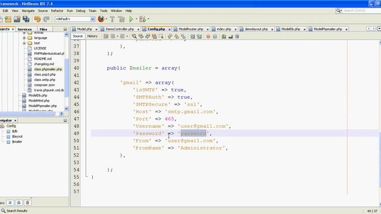Click the Previous Bookmark icon
This screenshot has width=381, height=214.
(170, 36)
